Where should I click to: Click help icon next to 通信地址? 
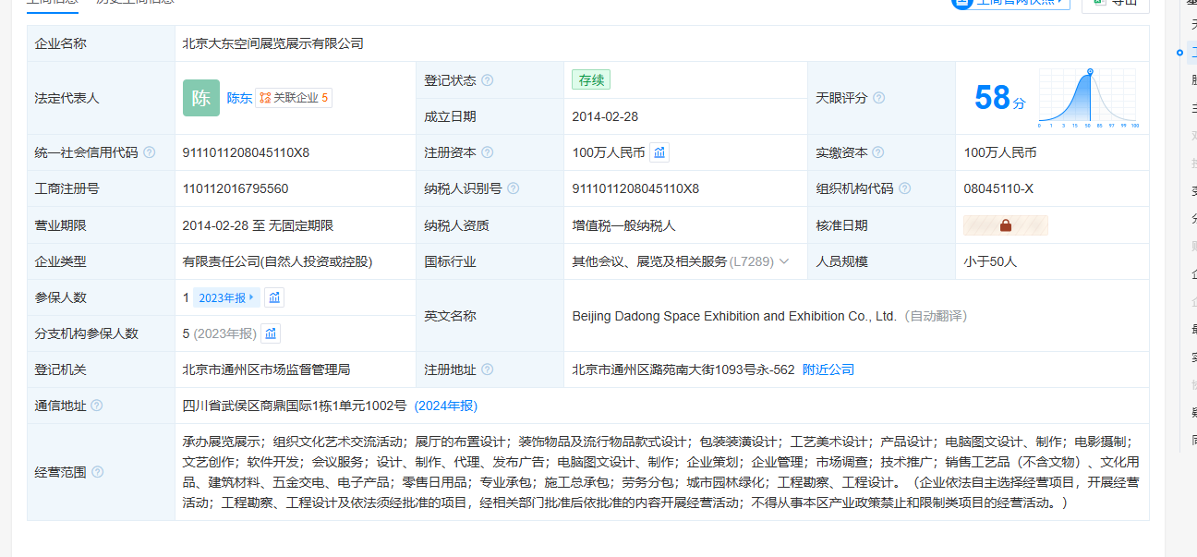[97, 406]
